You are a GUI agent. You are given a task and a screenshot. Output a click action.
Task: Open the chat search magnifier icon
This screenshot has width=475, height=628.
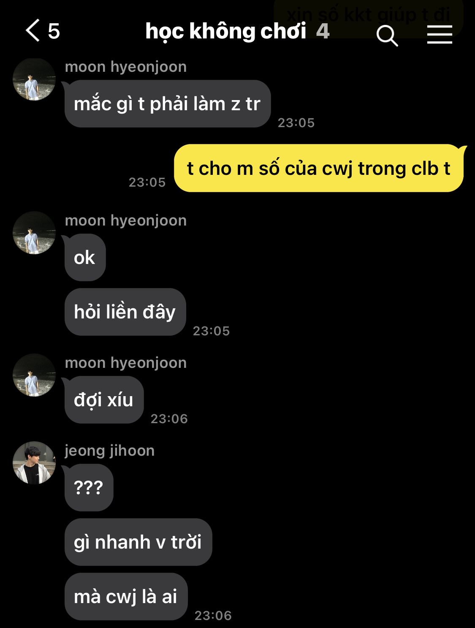click(x=387, y=35)
